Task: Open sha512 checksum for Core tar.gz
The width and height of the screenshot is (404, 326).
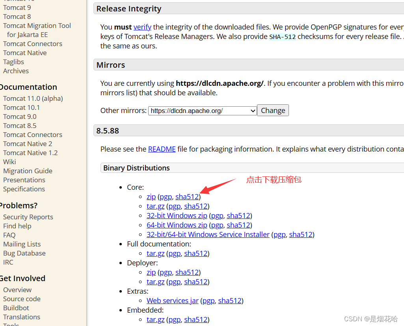Action: [196, 206]
